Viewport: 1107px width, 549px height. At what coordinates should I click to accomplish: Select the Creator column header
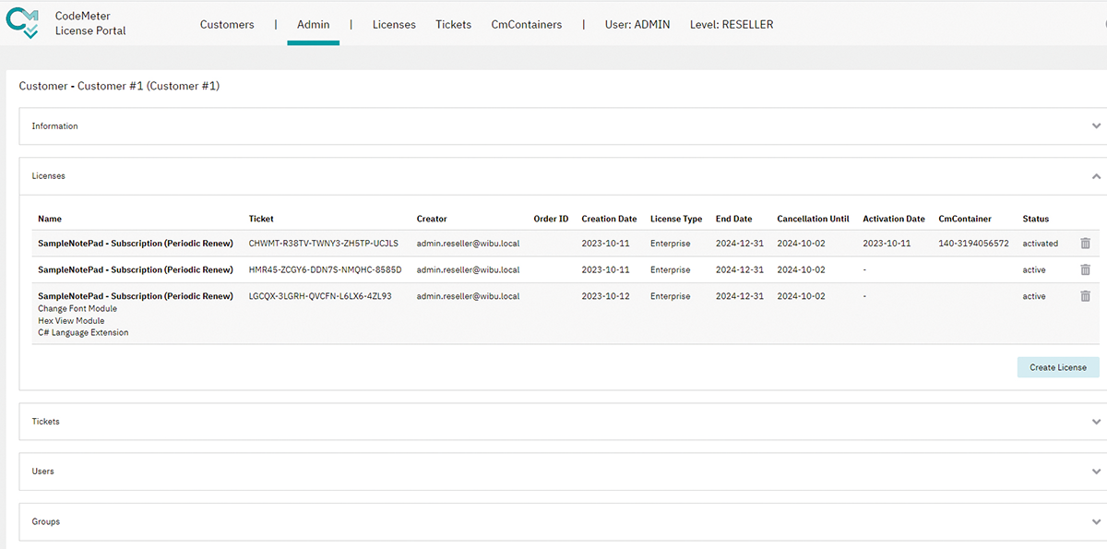pos(432,220)
